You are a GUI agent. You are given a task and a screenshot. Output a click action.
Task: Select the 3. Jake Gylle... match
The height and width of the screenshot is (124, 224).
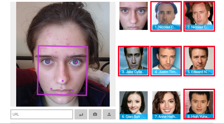pos(133,61)
